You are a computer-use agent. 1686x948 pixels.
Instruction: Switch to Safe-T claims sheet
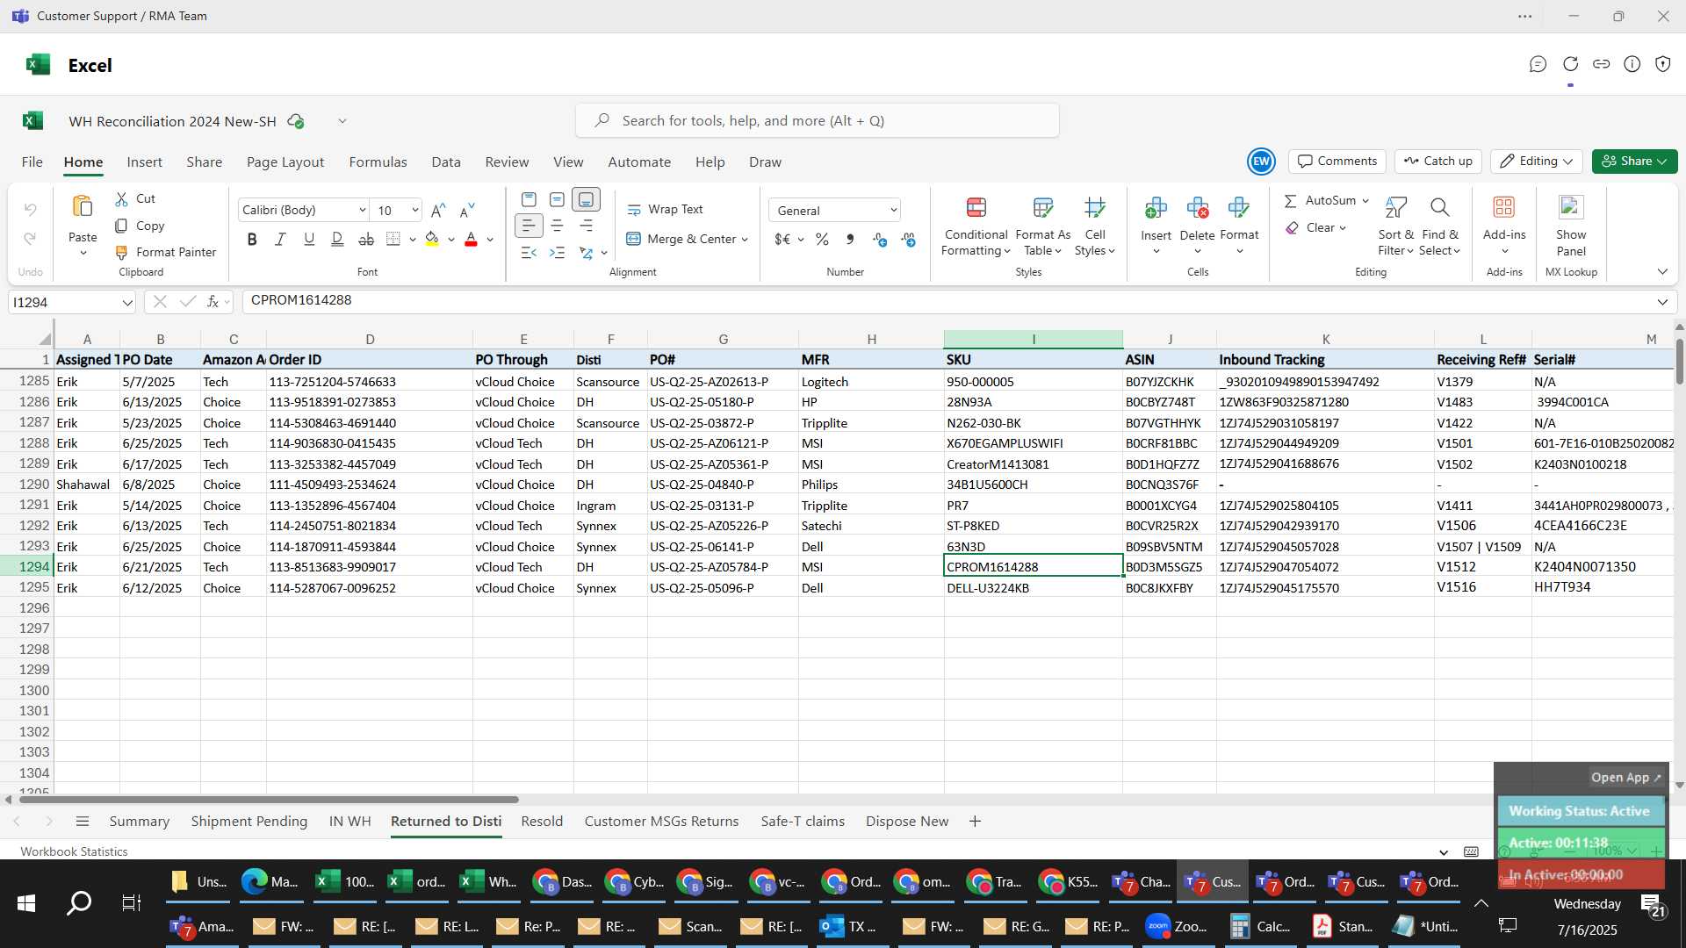point(803,822)
